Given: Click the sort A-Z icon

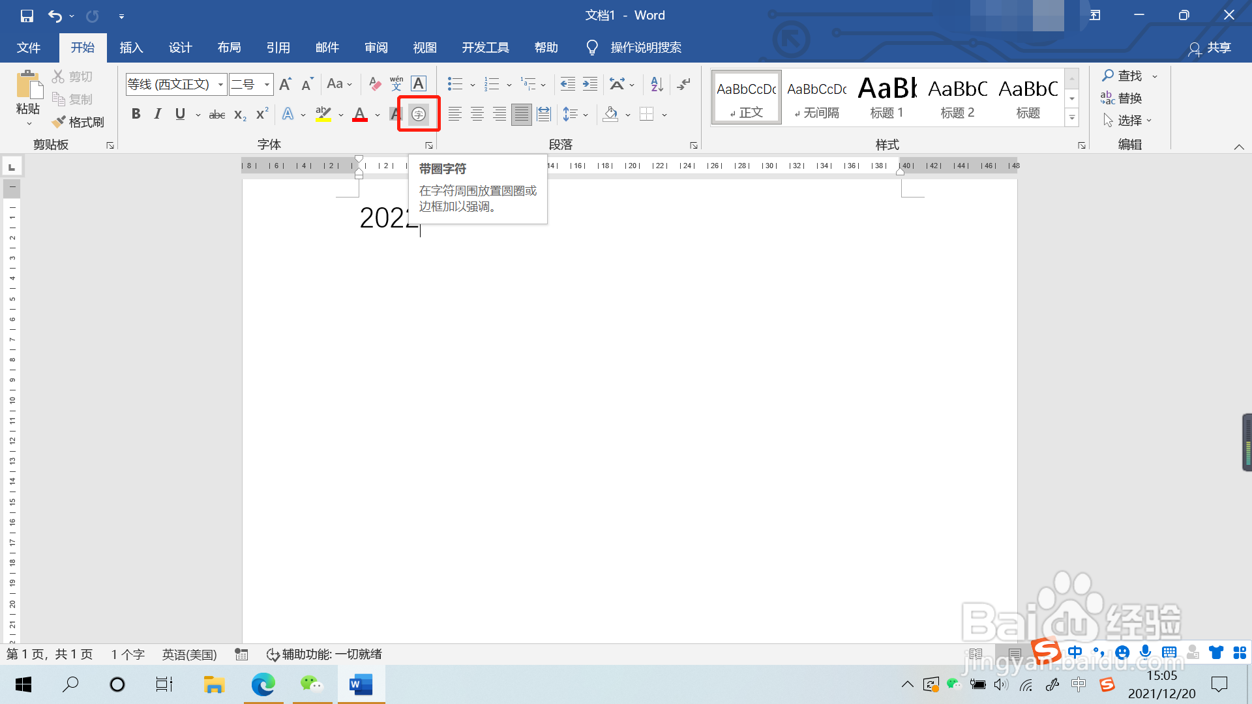Looking at the screenshot, I should click(x=657, y=83).
